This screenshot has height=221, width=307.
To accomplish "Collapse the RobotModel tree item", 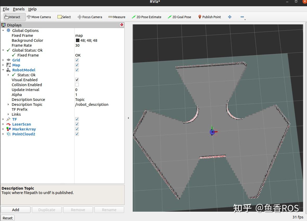I will pyautogui.click(x=3, y=70).
